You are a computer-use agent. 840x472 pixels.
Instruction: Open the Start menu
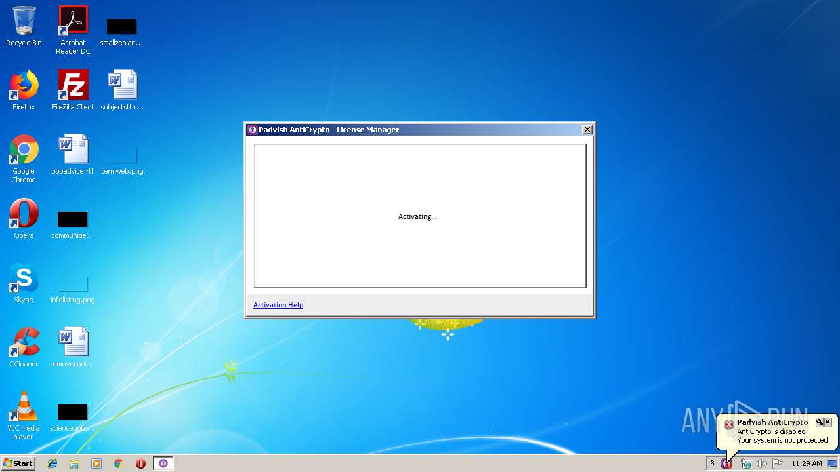coord(18,463)
